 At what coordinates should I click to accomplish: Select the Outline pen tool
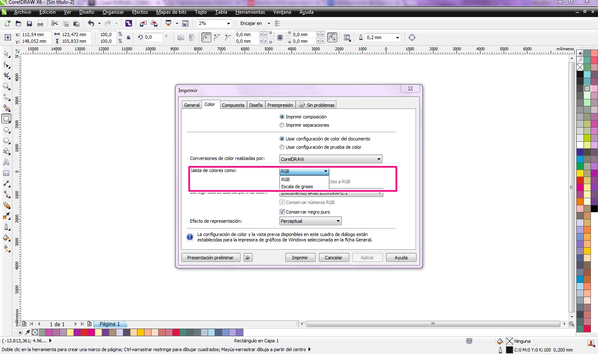pos(7,227)
